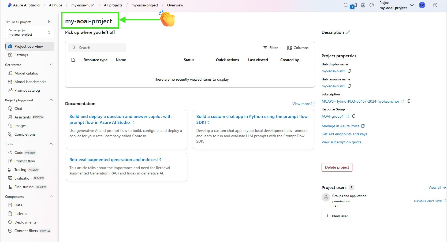Open Subscription in external link icon
This screenshot has width=447, height=242.
(x=403, y=101)
